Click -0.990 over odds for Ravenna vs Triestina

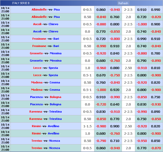pos(142,112)
